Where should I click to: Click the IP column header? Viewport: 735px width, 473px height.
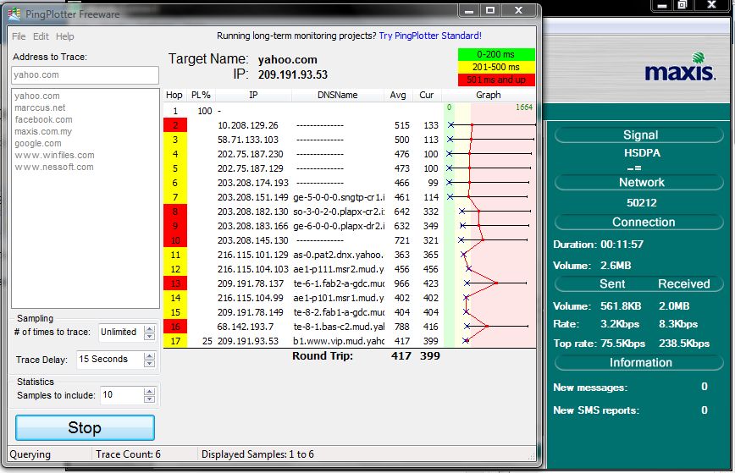pyautogui.click(x=253, y=95)
